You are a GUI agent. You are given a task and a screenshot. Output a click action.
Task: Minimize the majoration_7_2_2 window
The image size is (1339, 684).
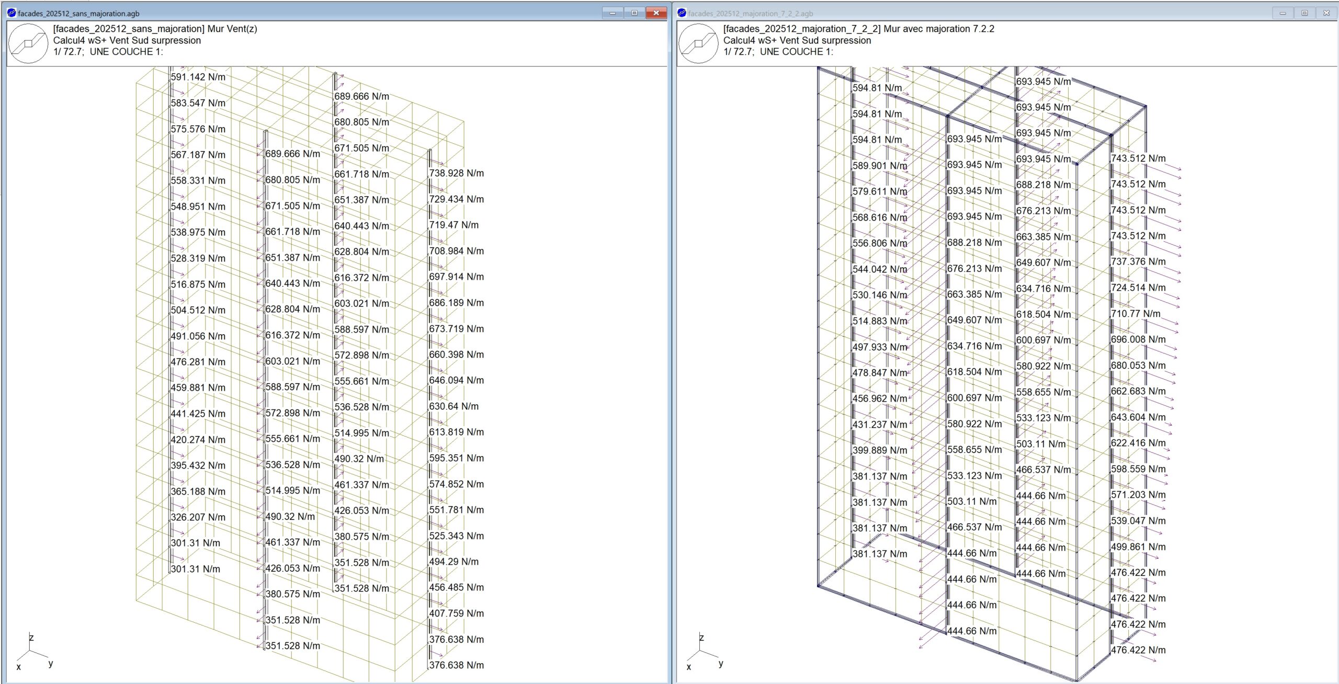[x=1283, y=13]
